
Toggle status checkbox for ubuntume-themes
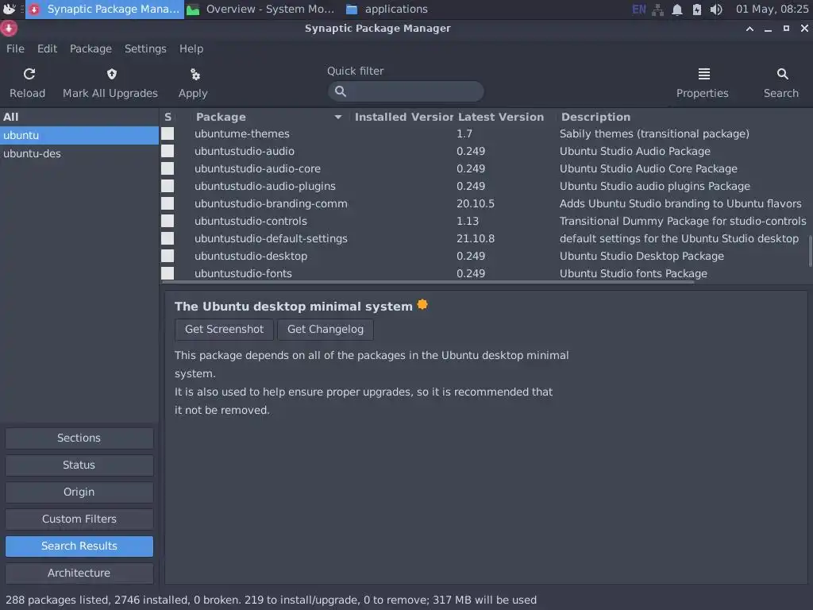[x=168, y=133]
